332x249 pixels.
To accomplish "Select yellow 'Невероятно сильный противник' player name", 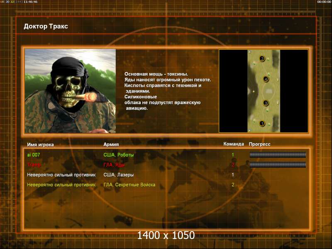I will coord(61,185).
